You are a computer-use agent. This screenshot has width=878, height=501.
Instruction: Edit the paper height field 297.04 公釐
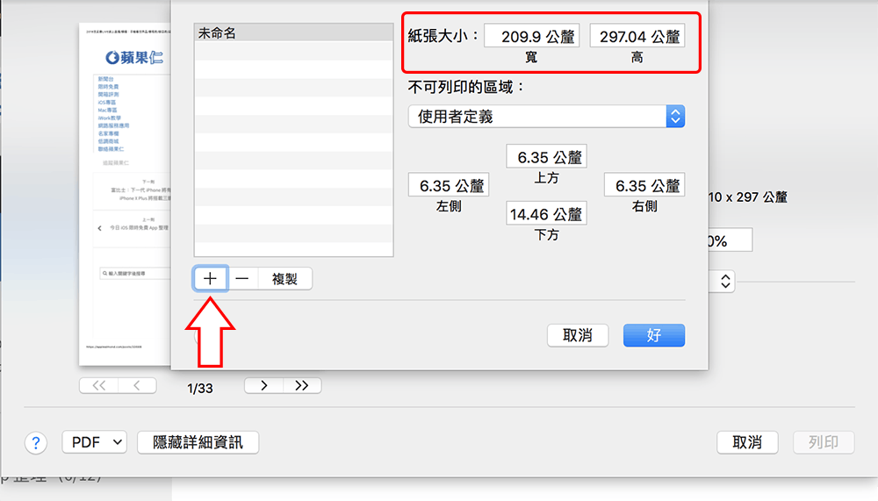point(637,36)
